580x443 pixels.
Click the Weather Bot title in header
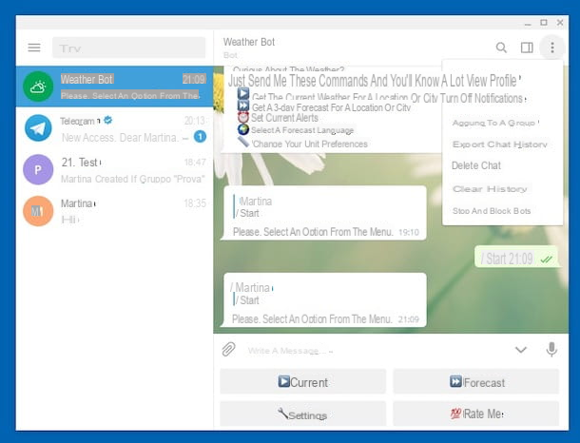249,42
